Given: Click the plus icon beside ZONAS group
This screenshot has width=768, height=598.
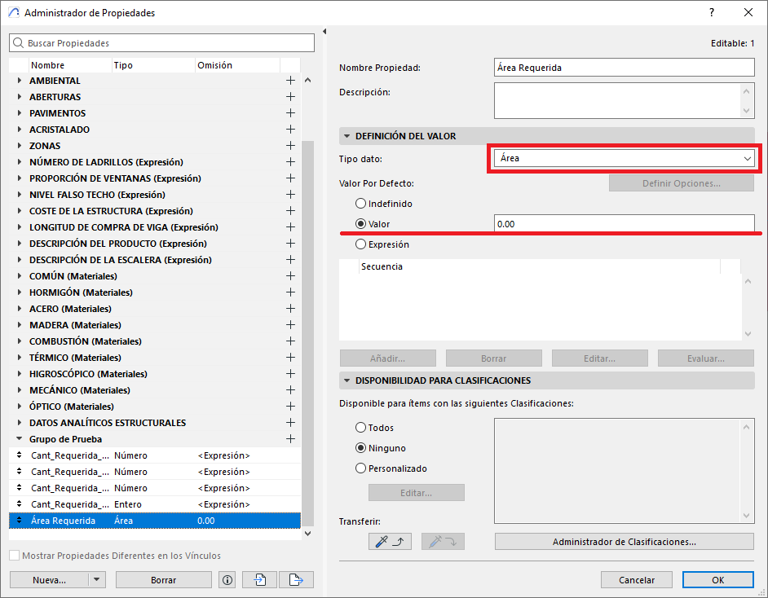Looking at the screenshot, I should [x=289, y=146].
